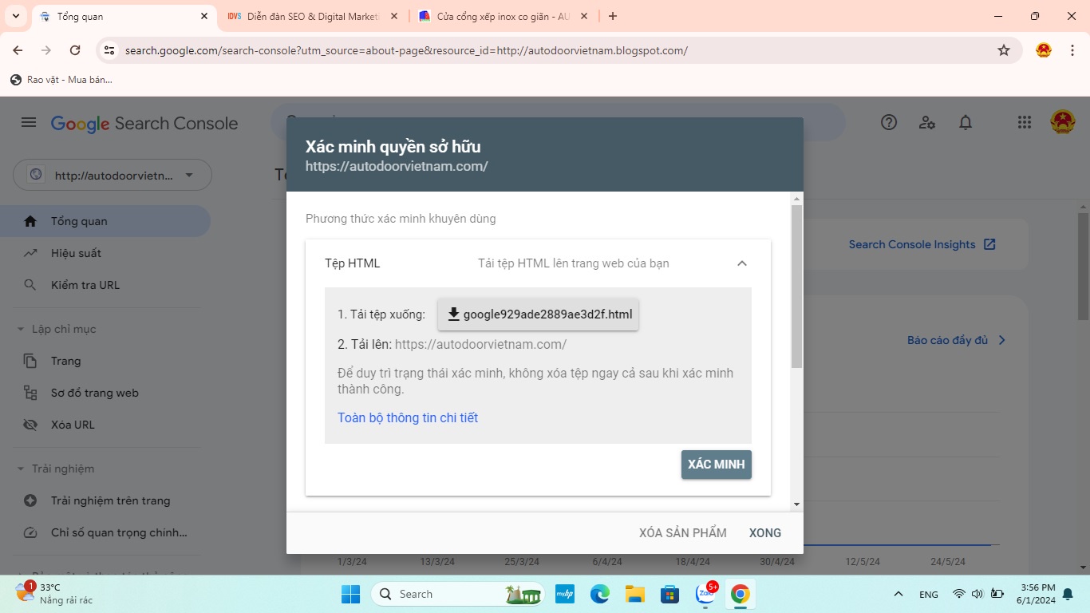Open the Rao vặt - Mua bán bookmark
1090x613 pixels.
click(x=61, y=79)
